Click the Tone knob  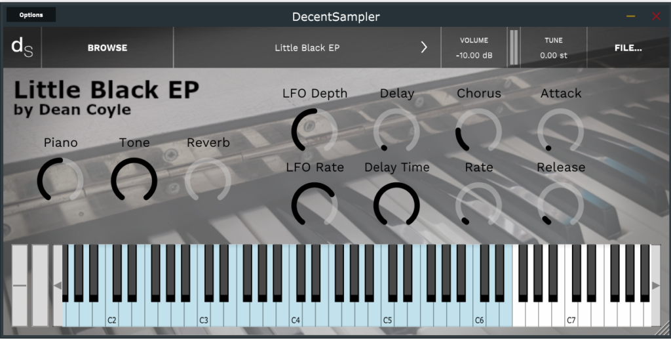click(134, 180)
